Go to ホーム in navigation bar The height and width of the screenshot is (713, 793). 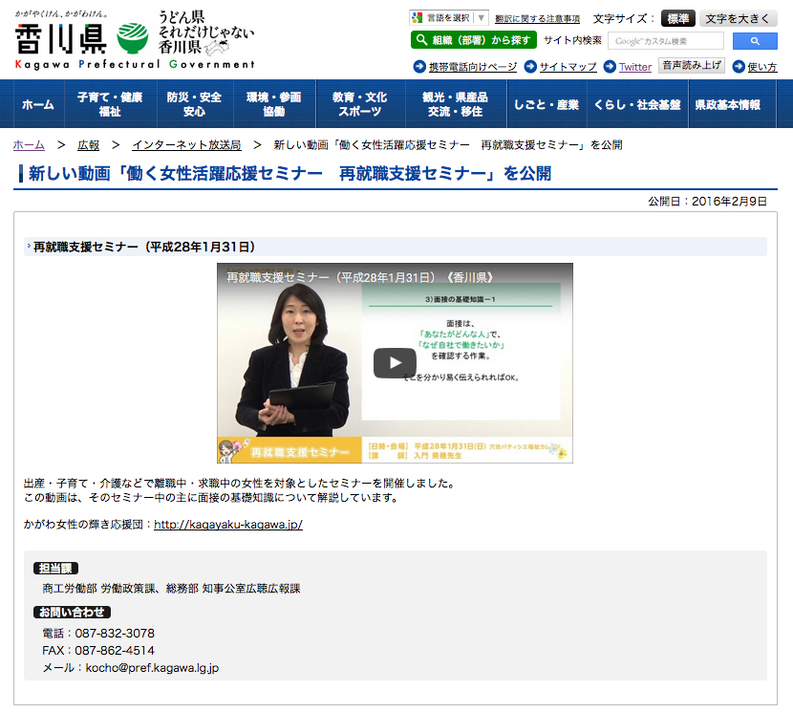pyautogui.click(x=38, y=104)
